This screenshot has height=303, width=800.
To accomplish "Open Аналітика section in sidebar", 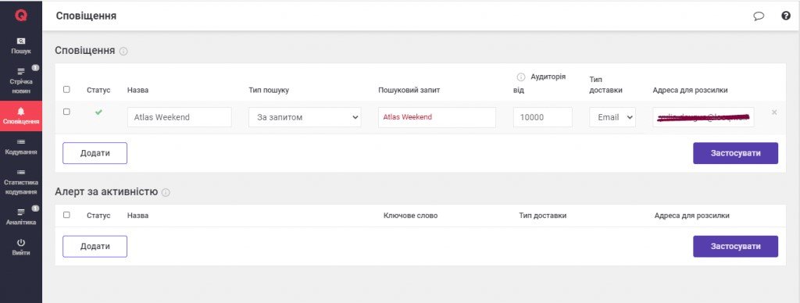I will (21, 217).
